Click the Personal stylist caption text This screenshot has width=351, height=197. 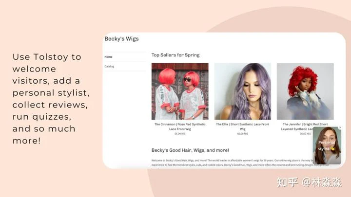coord(327,145)
